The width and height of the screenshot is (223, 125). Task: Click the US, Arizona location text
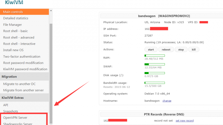coord(152,22)
